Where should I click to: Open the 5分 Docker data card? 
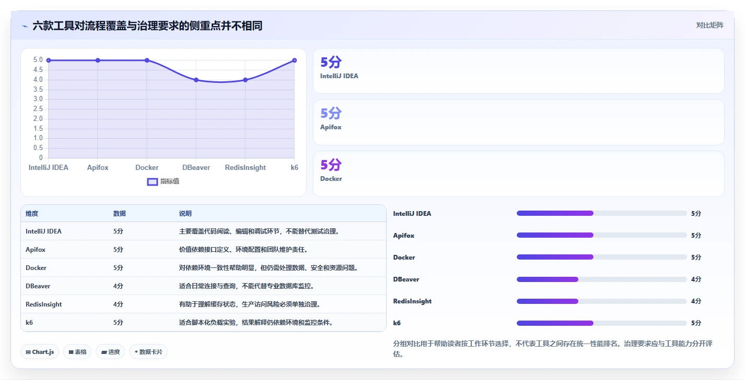(x=518, y=174)
